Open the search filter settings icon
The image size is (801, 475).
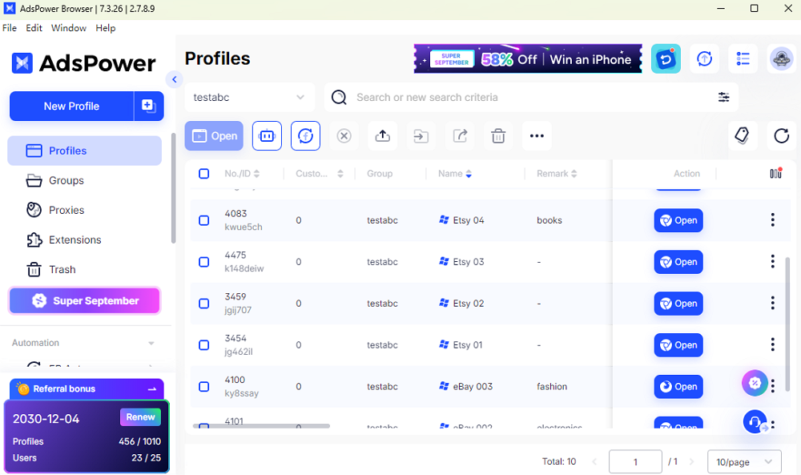click(x=724, y=97)
